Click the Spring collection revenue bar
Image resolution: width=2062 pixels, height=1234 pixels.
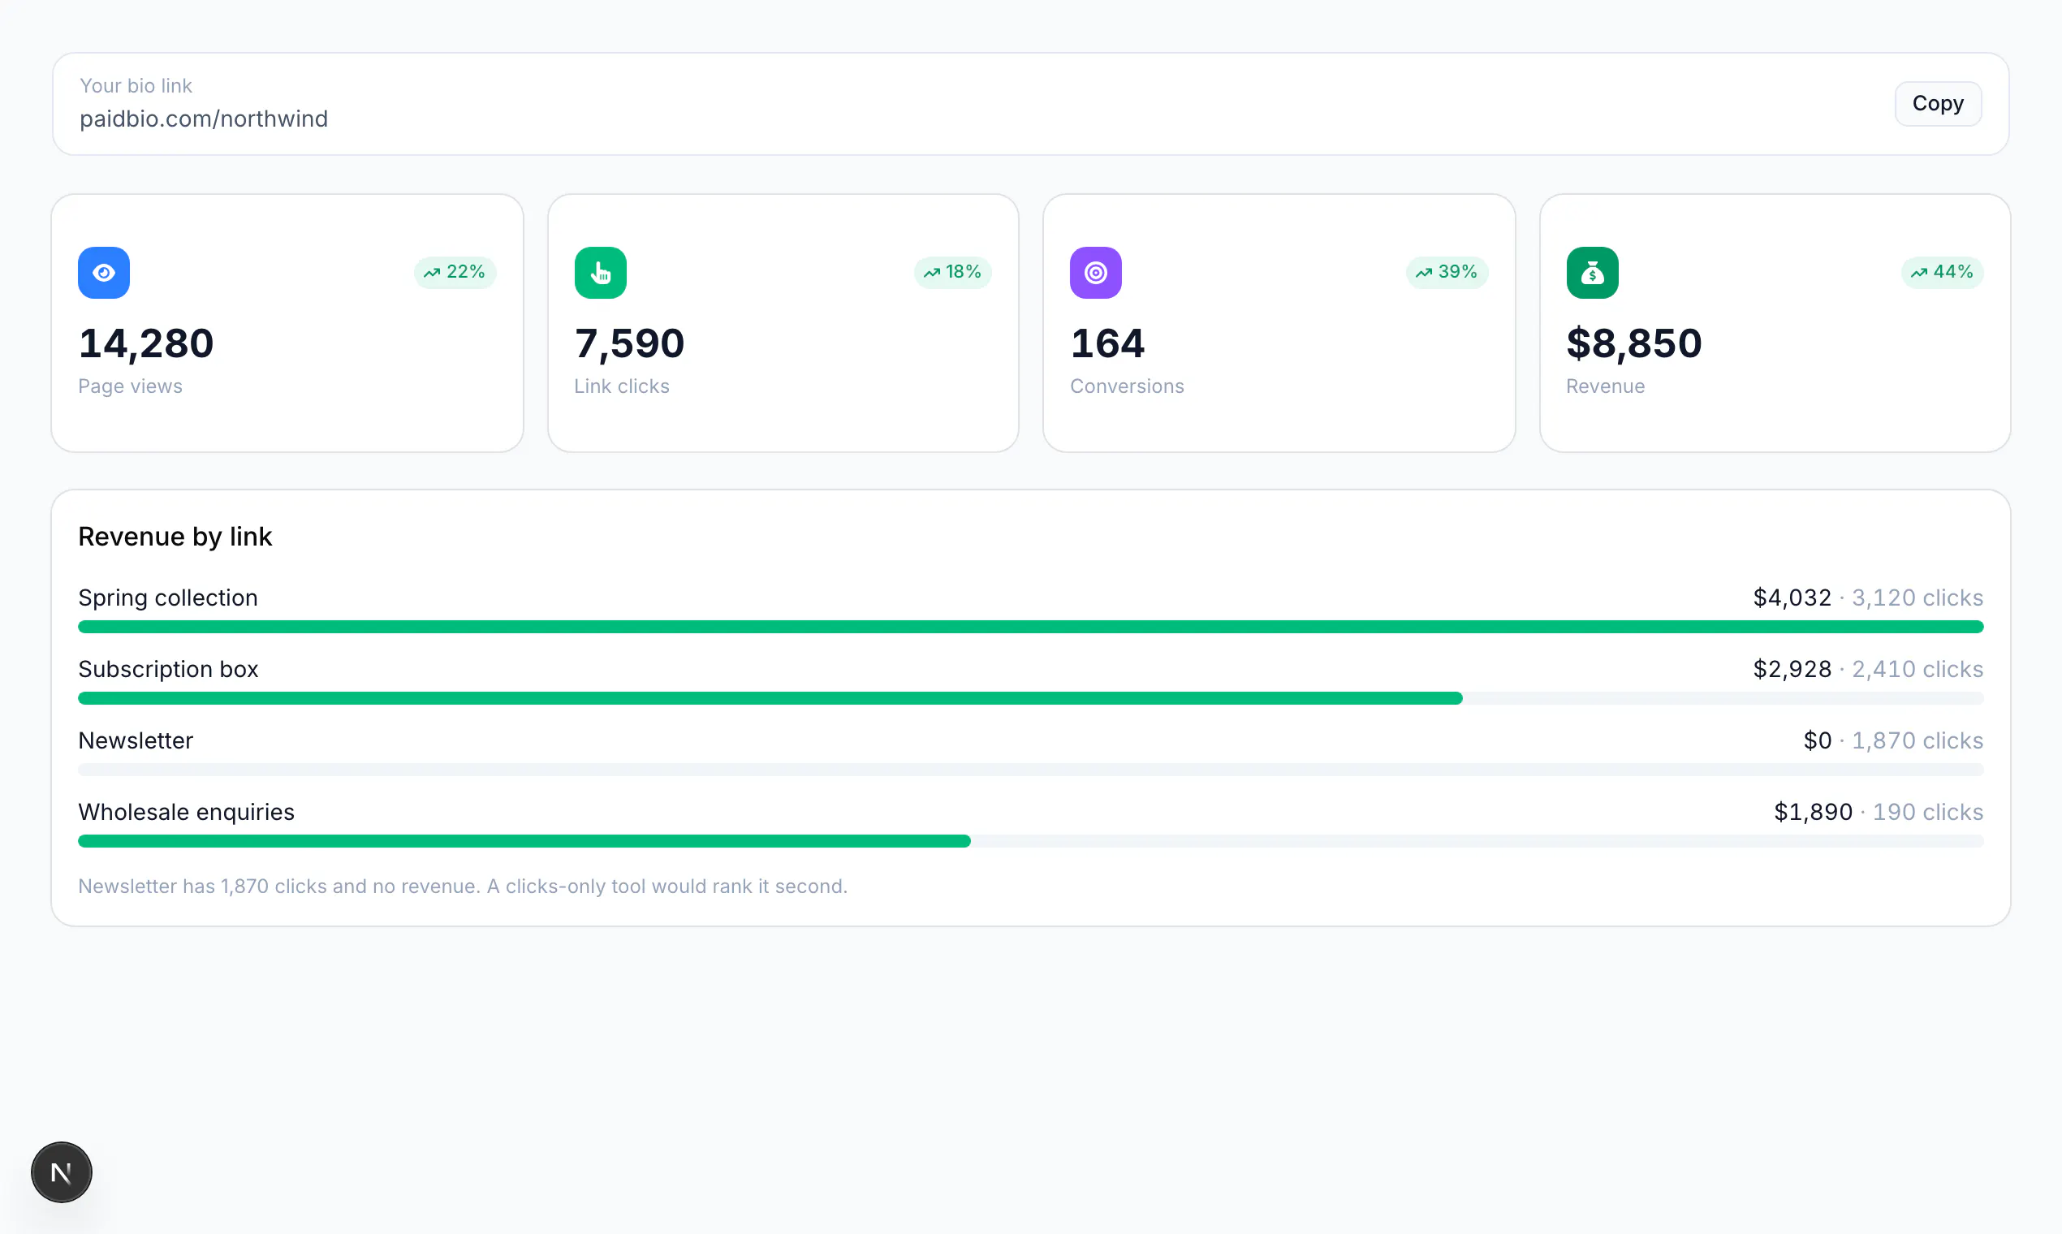pyautogui.click(x=1030, y=627)
